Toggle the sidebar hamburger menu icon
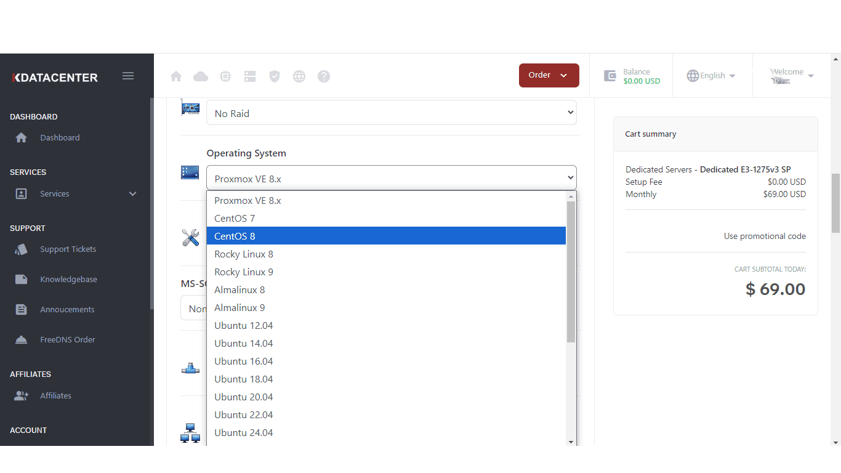Screen dimensions: 841x473 click(128, 76)
